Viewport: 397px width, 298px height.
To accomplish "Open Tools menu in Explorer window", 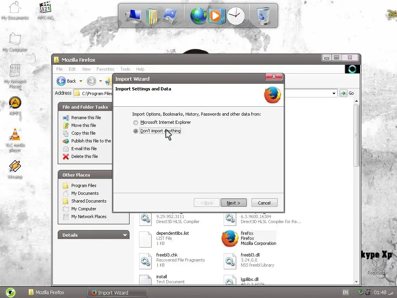I will [x=125, y=69].
